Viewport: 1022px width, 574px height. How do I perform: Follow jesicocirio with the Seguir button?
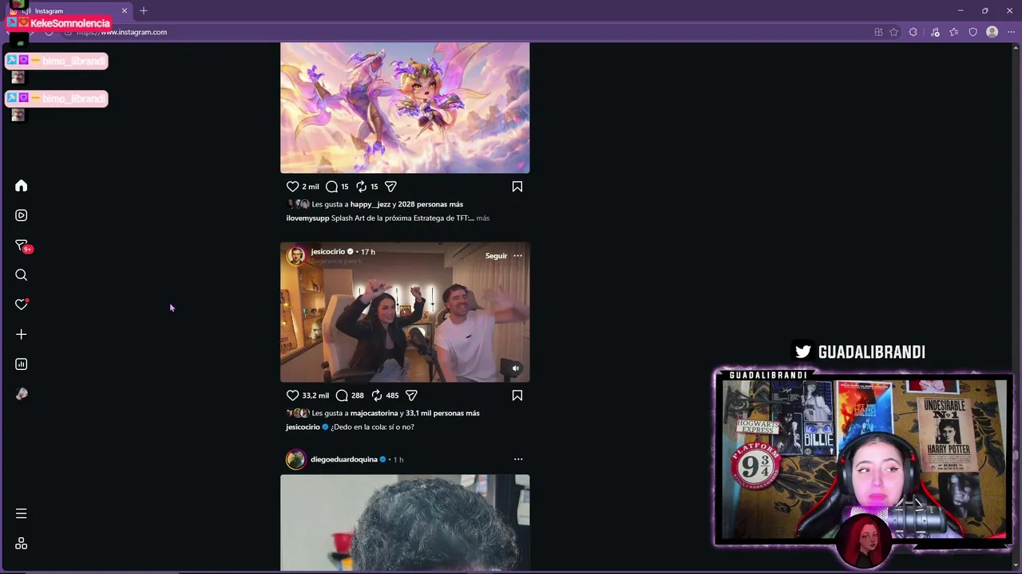point(496,256)
